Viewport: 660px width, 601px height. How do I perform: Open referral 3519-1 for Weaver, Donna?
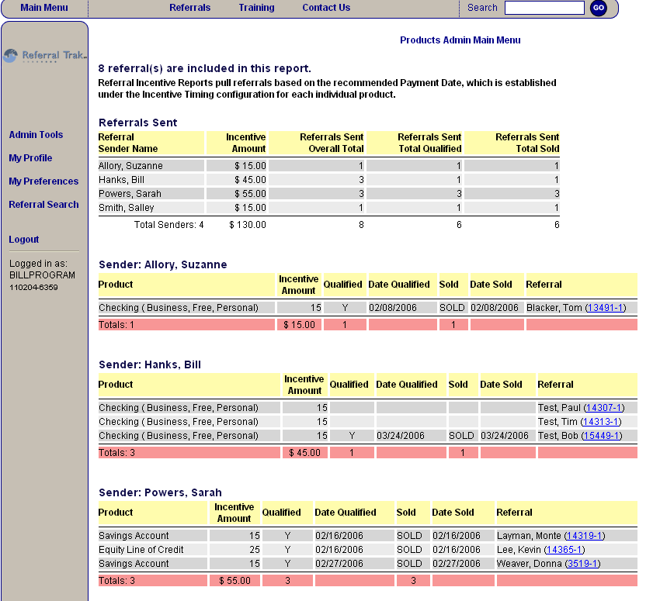coord(582,563)
